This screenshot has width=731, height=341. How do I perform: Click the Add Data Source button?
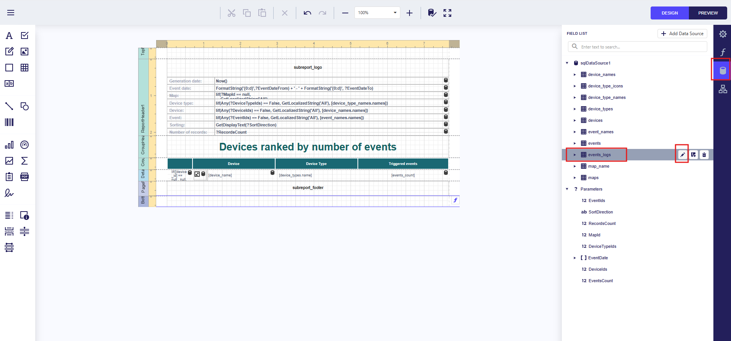[682, 34]
